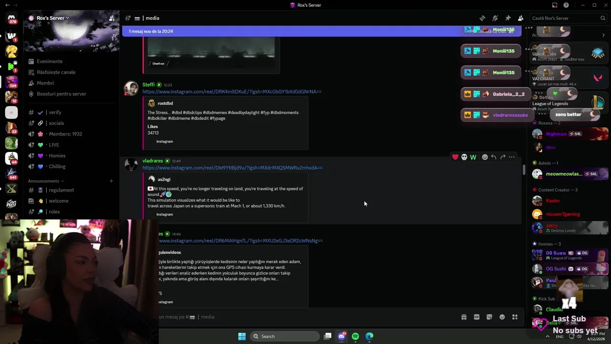Click chat scrollbar thumb
The height and width of the screenshot is (344, 611).
pos(524,170)
